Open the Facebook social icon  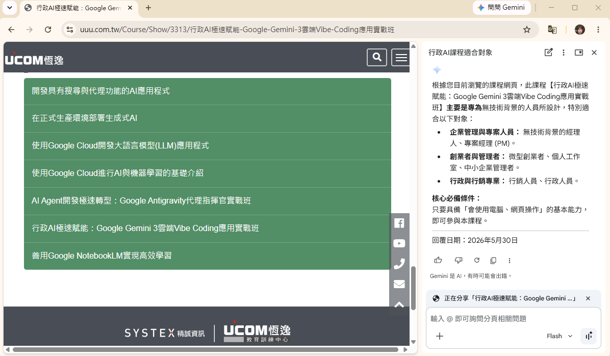click(x=399, y=223)
